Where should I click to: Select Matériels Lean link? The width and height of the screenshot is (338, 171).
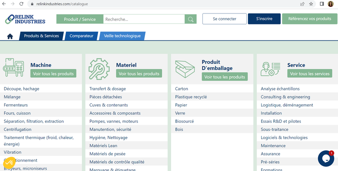click(103, 146)
